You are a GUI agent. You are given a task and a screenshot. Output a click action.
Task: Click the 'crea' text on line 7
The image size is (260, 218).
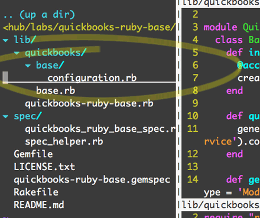tap(249, 78)
